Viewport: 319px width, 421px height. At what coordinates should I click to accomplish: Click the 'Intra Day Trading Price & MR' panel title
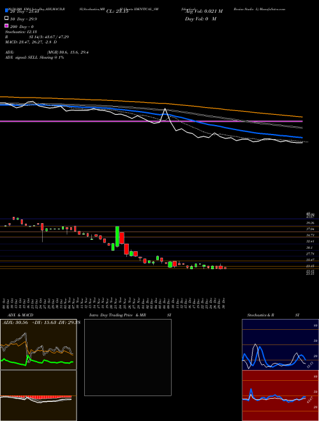117,315
